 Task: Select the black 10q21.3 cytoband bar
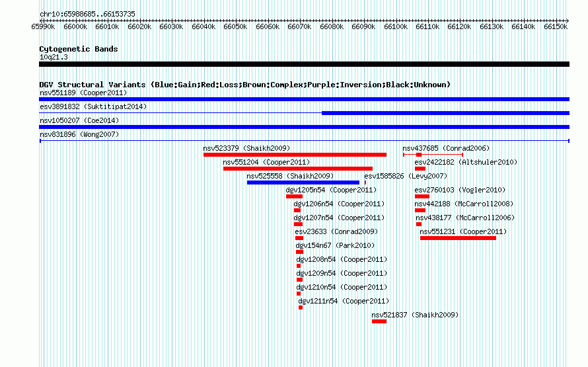(304, 64)
